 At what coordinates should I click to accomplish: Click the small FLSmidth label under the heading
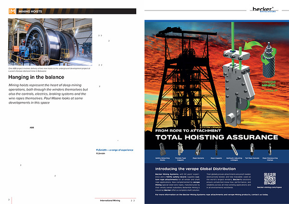[x=101, y=153]
